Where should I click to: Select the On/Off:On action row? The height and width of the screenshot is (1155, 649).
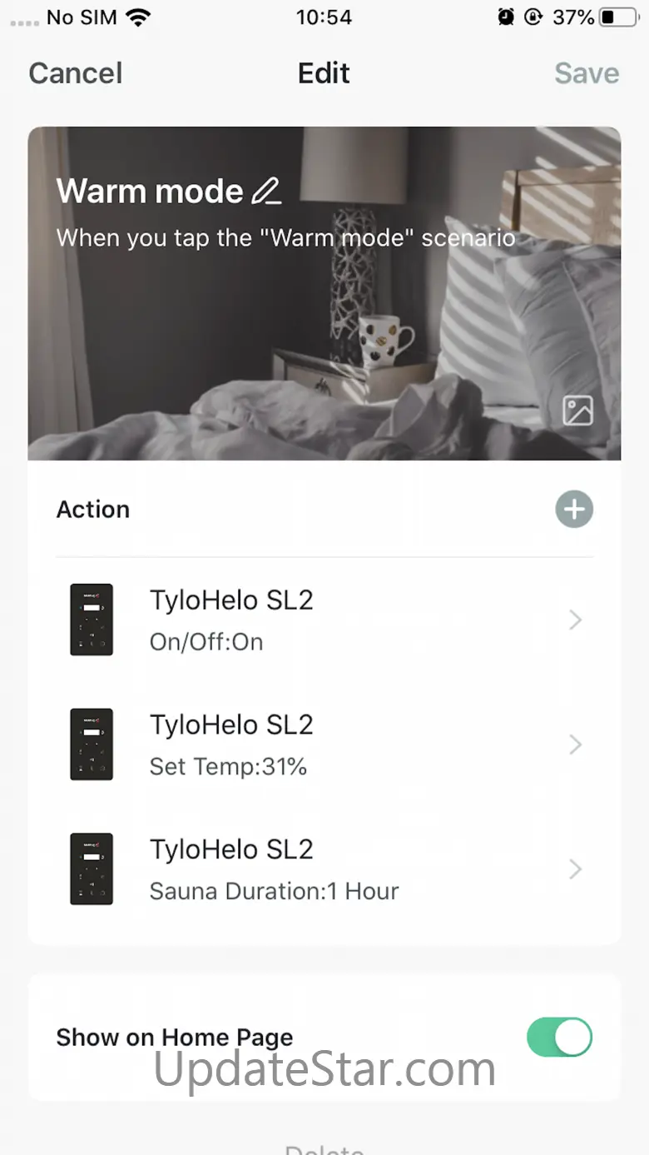pos(324,620)
